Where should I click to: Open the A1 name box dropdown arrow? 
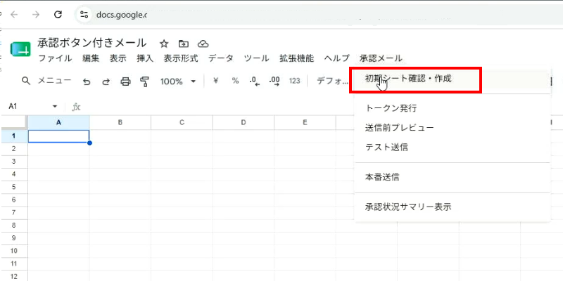[x=55, y=107]
